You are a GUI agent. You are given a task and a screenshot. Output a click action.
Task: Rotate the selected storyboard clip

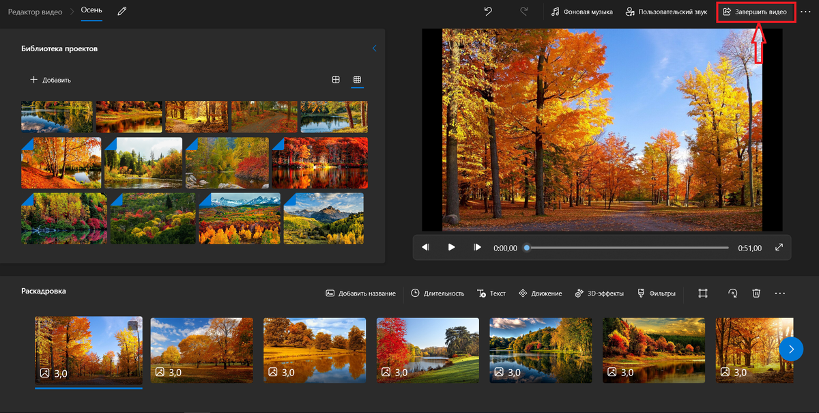pyautogui.click(x=732, y=293)
